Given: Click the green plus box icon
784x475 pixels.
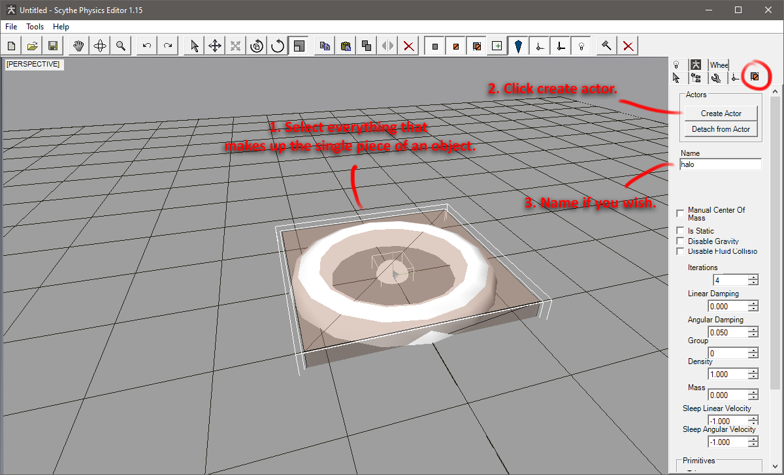Looking at the screenshot, I should pos(497,46).
